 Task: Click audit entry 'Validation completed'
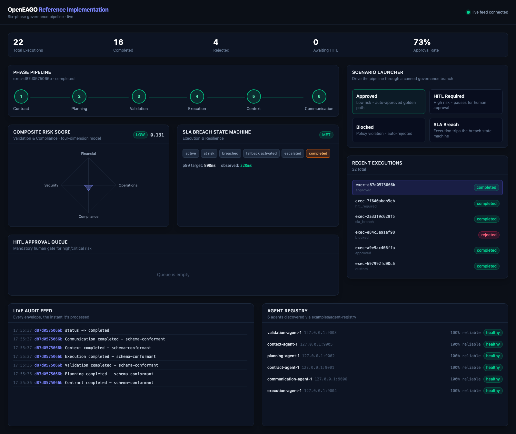click(x=131, y=365)
